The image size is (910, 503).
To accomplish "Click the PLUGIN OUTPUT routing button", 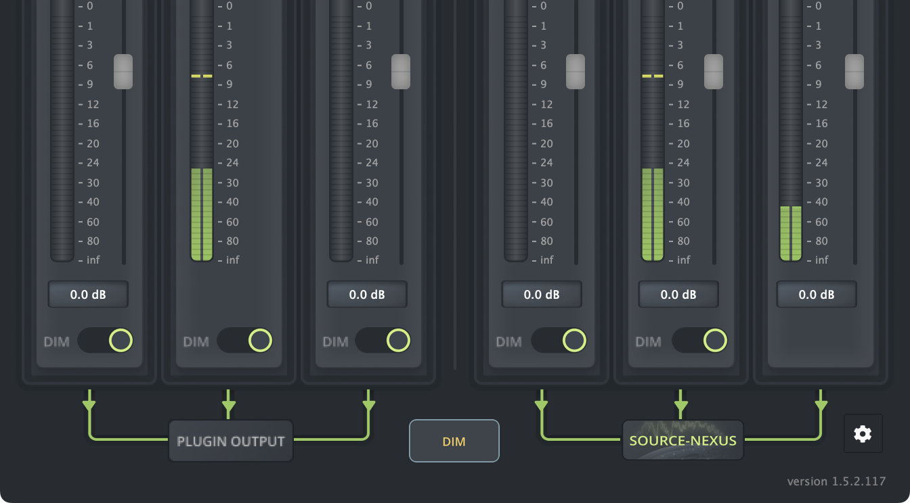I will point(231,441).
